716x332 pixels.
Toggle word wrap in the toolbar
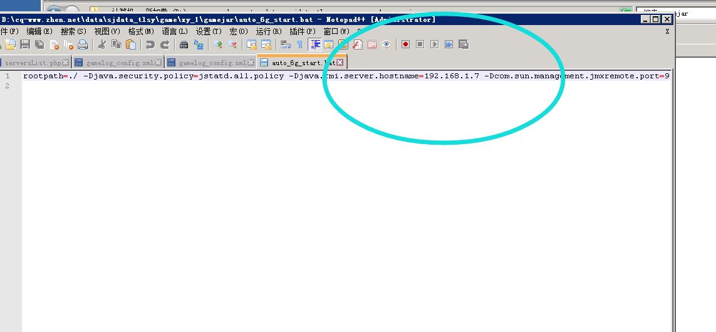[285, 44]
